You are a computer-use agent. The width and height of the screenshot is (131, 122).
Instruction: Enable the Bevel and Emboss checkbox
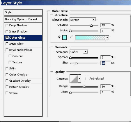(7, 50)
